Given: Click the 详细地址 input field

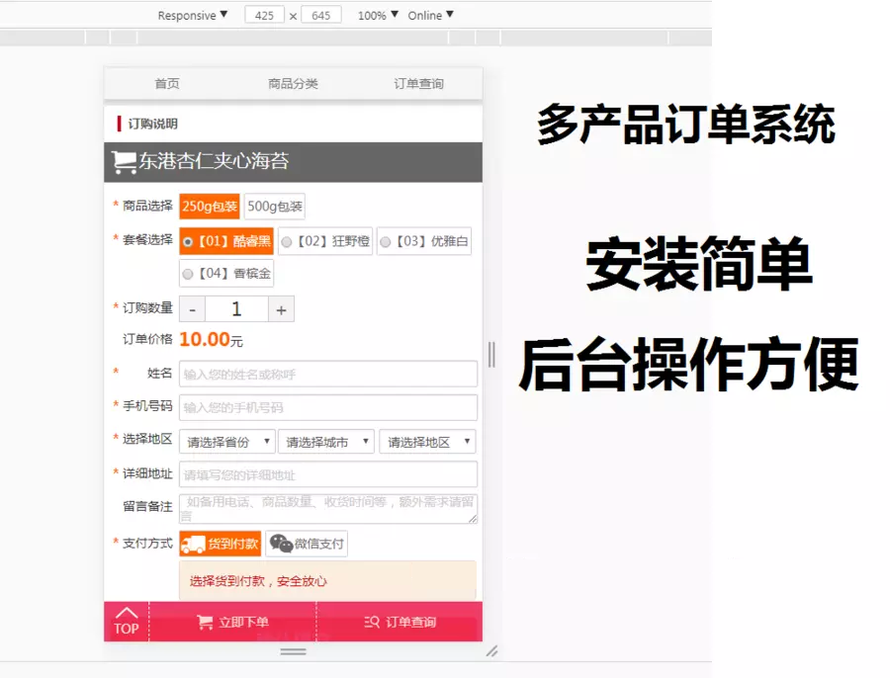Looking at the screenshot, I should tap(328, 474).
